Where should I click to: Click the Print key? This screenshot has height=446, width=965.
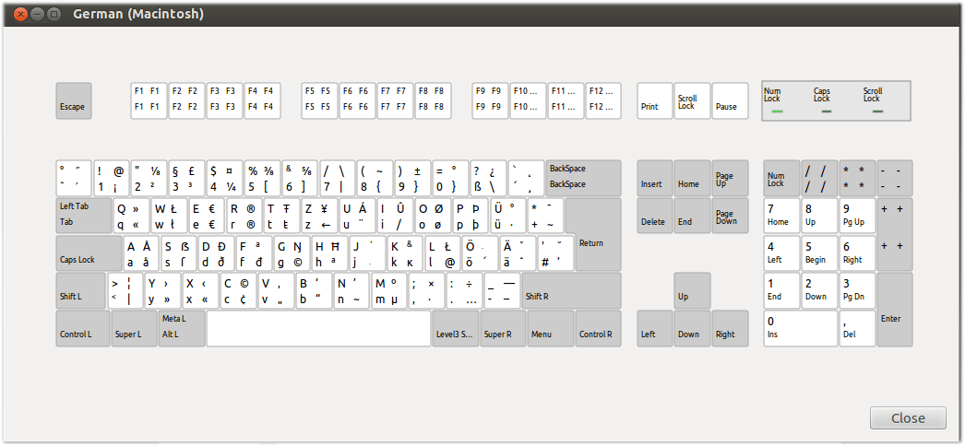click(x=655, y=100)
